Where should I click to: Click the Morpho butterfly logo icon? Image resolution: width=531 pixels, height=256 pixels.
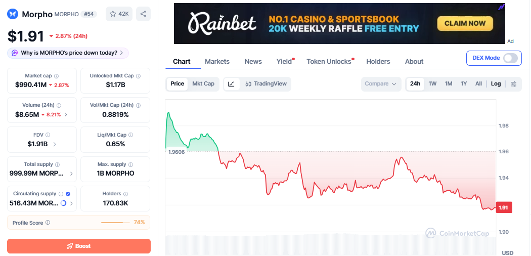(13, 14)
